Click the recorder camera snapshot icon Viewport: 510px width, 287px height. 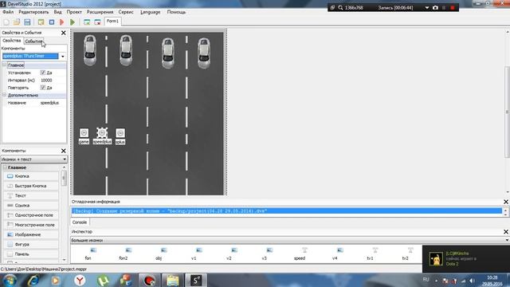pos(436,7)
